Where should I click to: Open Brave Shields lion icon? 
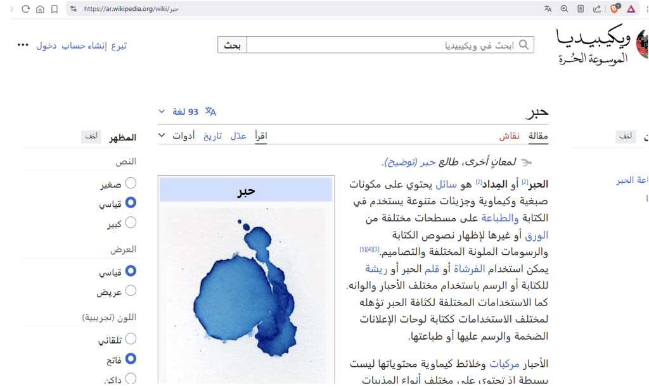(615, 9)
